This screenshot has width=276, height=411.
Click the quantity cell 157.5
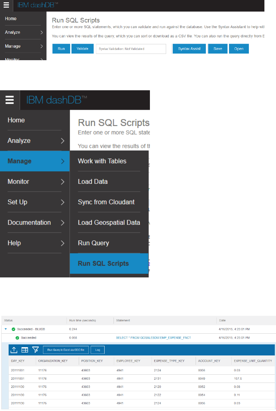[x=238, y=378]
